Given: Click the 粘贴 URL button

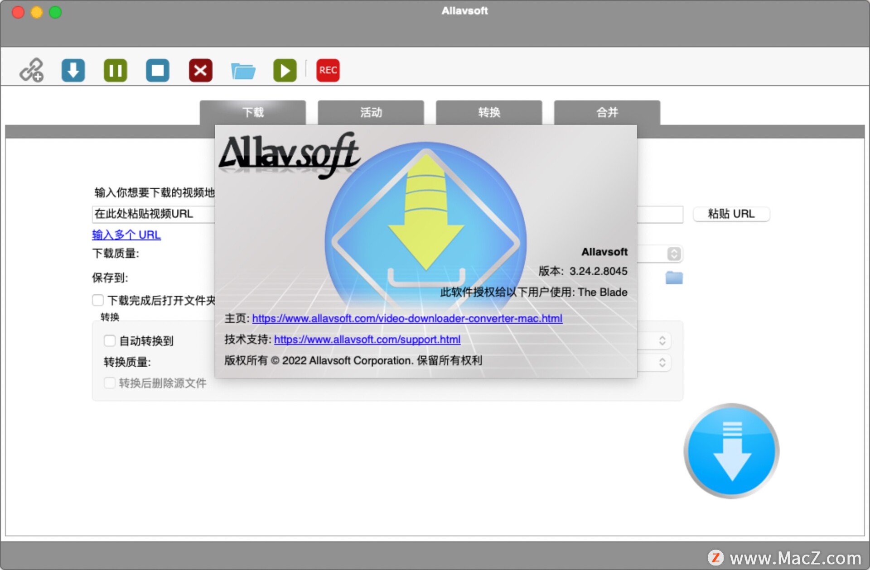Looking at the screenshot, I should [731, 214].
